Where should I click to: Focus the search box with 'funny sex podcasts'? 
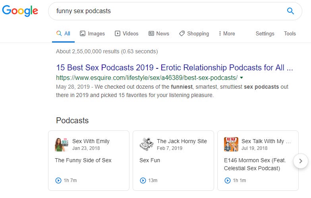(175, 11)
